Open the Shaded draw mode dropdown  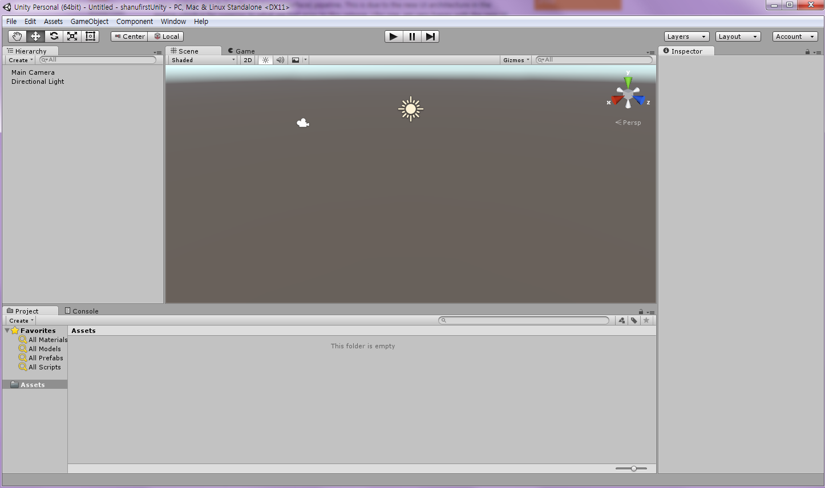(x=203, y=60)
